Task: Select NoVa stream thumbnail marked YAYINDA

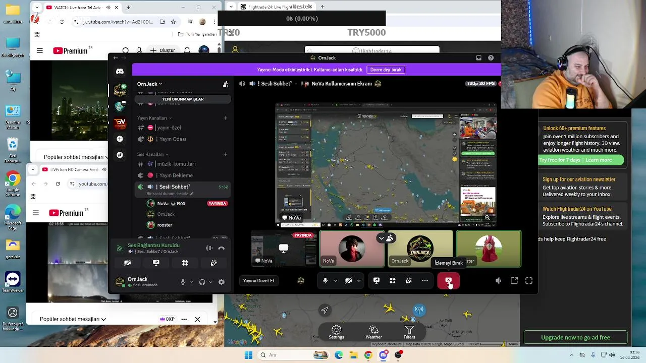Action: (x=284, y=249)
